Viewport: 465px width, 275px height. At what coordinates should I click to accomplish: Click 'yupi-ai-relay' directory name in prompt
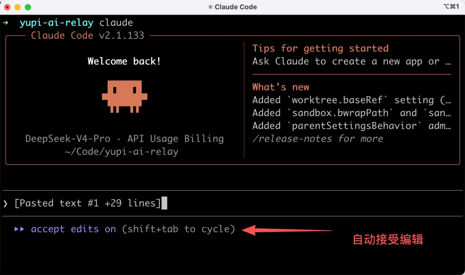56,23
